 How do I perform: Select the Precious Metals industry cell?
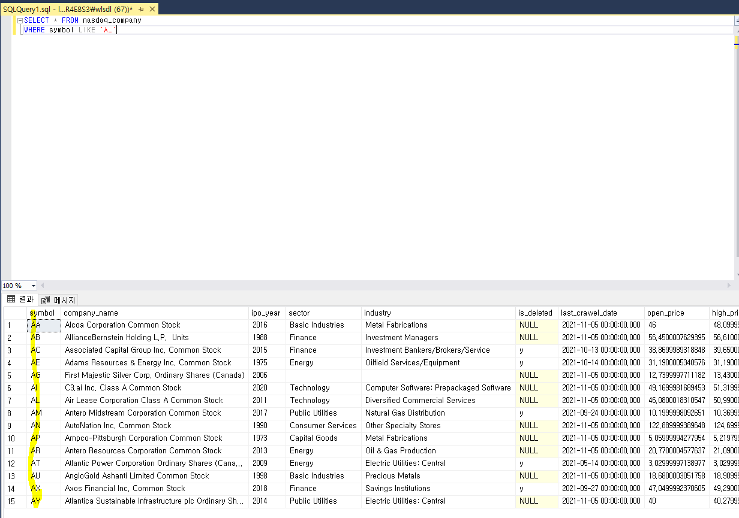[x=438, y=476]
